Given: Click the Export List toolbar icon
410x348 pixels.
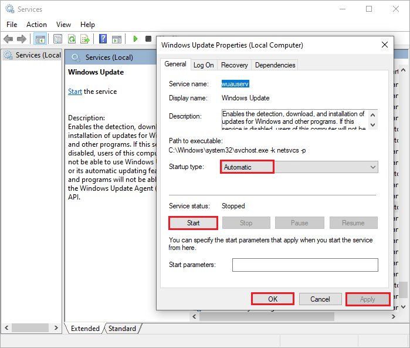Looking at the screenshot, I should [x=85, y=39].
